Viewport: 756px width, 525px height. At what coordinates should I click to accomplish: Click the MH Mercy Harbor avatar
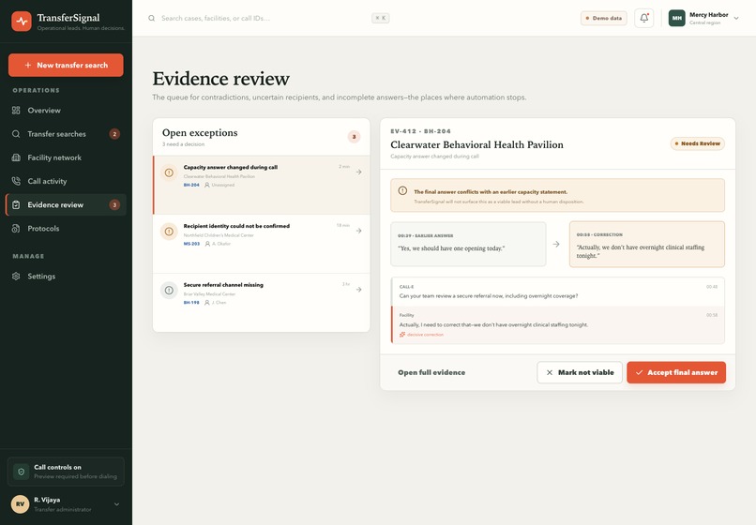pyautogui.click(x=677, y=19)
